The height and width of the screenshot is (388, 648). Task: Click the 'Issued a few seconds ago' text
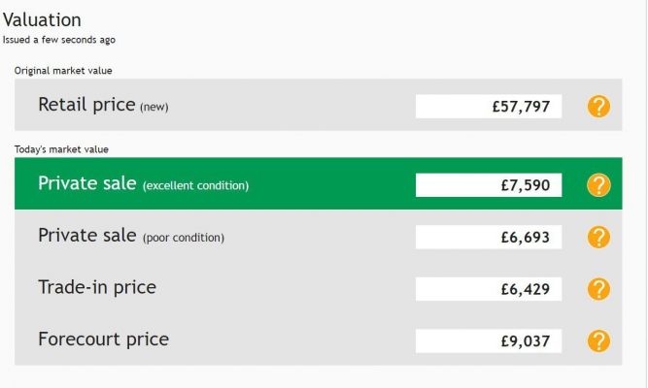click(59, 40)
